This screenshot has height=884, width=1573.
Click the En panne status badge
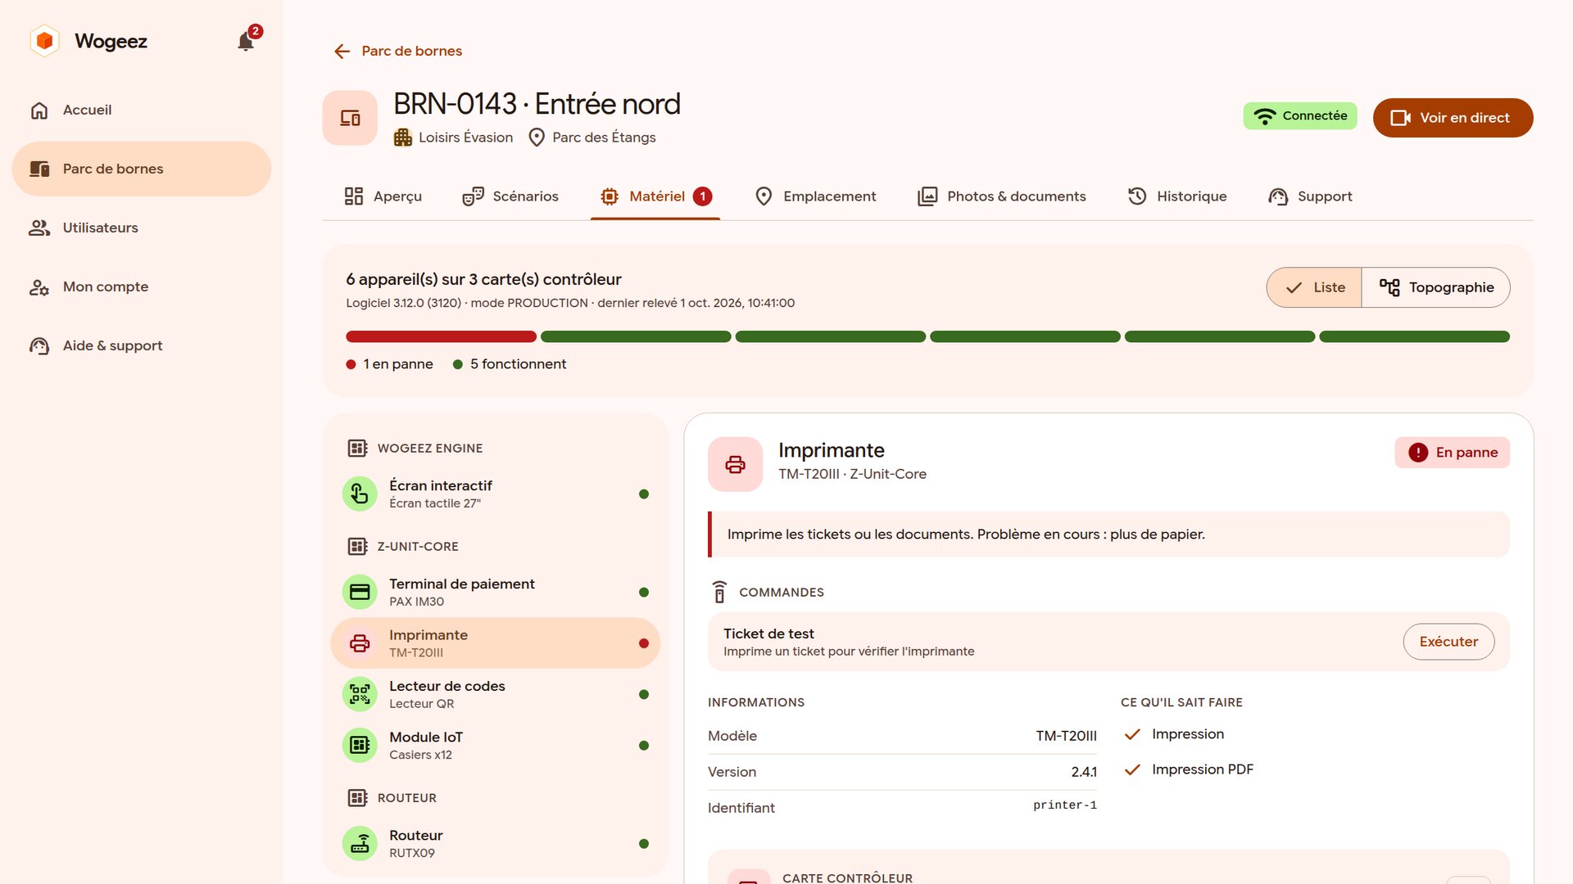pyautogui.click(x=1453, y=453)
